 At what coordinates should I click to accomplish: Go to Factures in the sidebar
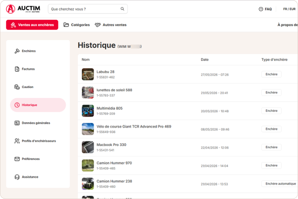pyautogui.click(x=38, y=69)
